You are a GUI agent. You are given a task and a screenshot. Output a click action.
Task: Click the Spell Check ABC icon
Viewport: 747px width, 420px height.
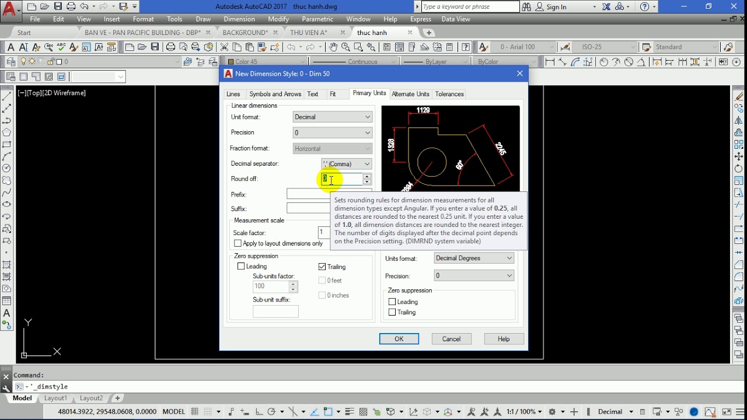click(x=61, y=47)
